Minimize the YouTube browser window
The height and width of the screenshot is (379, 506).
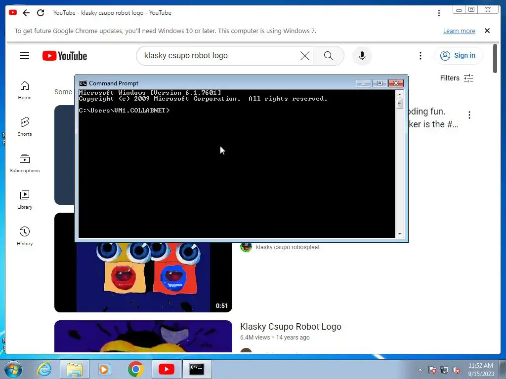click(459, 10)
